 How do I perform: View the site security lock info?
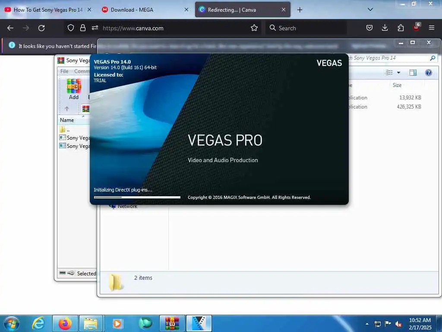[82, 28]
